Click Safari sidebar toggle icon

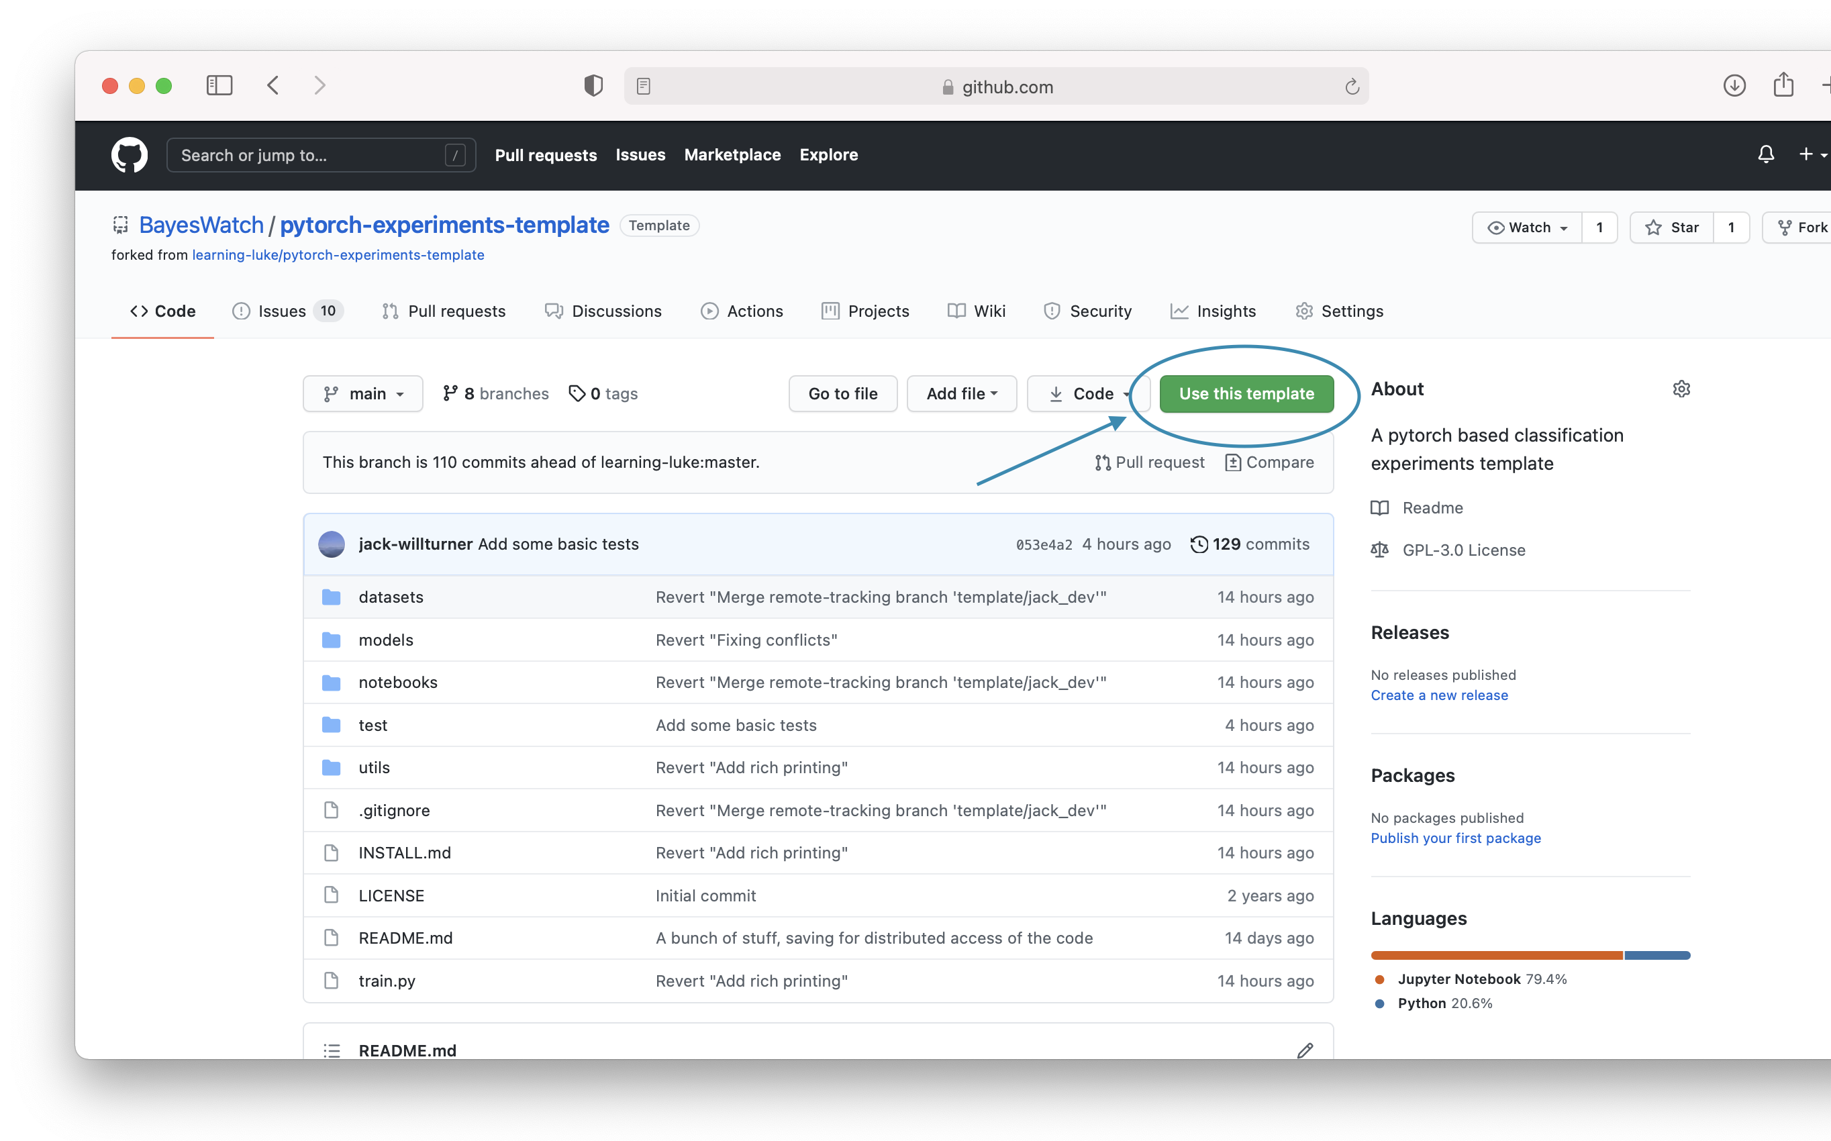[219, 85]
